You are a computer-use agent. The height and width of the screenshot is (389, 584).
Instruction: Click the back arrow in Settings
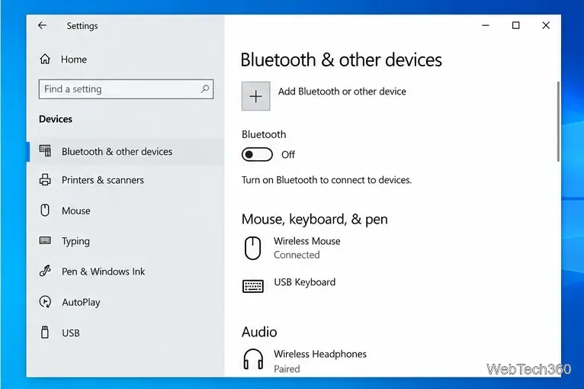(42, 25)
